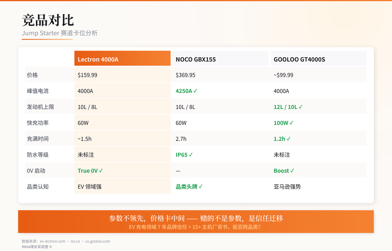Screen dimensions: 392x251
Task: Click the green IP65 value
Action: pos(184,155)
